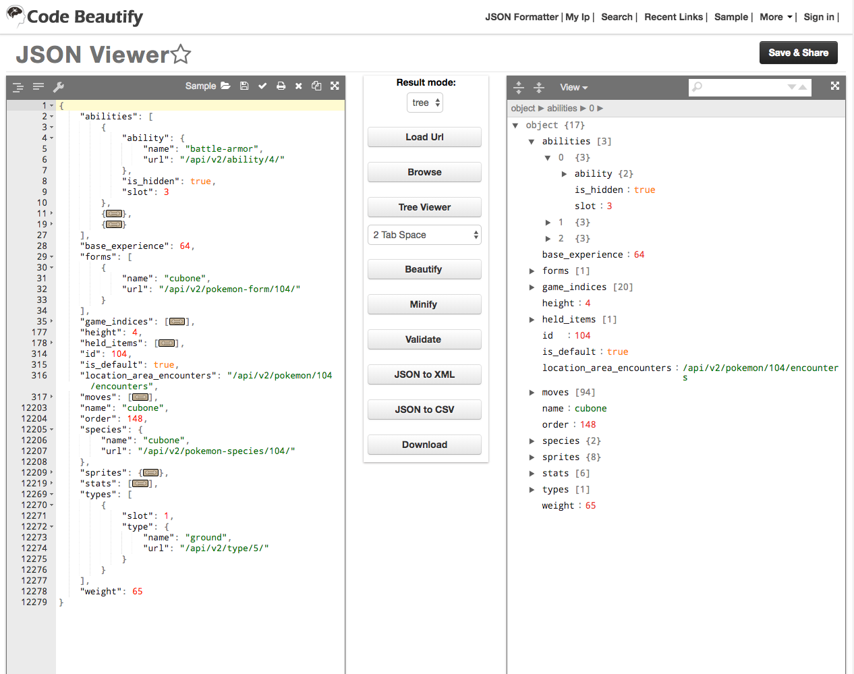This screenshot has width=854, height=674.
Task: Maximize the left editor panel
Action: 335,86
